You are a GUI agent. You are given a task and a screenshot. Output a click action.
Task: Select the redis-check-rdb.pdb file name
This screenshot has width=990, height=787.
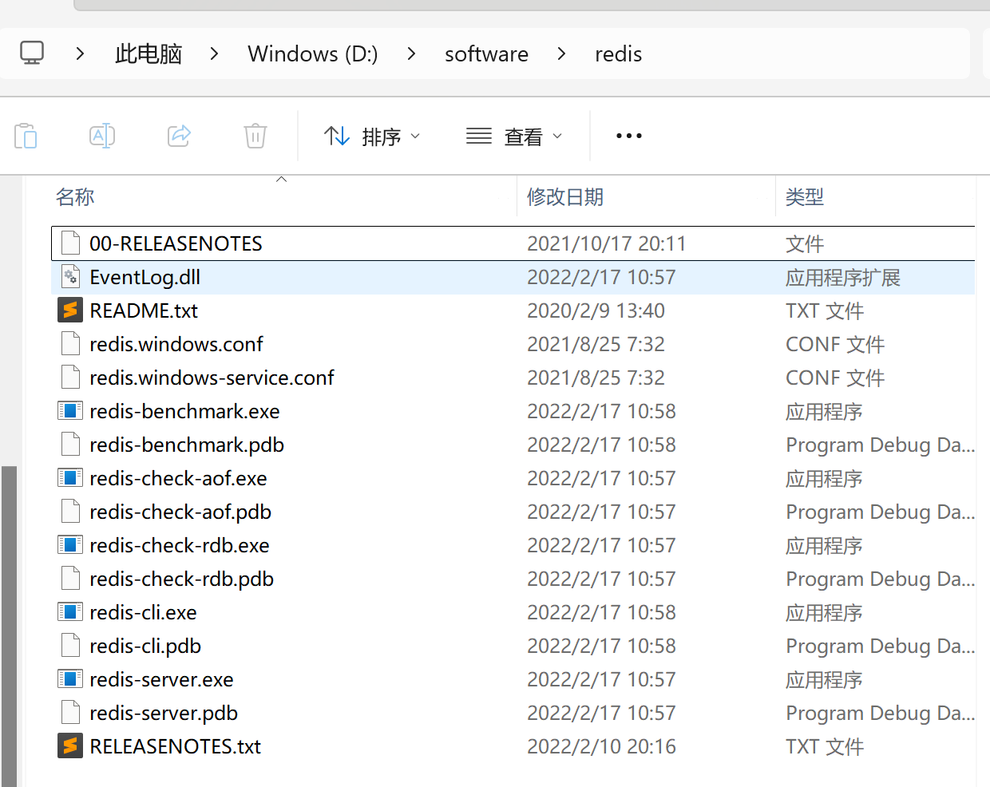click(182, 579)
